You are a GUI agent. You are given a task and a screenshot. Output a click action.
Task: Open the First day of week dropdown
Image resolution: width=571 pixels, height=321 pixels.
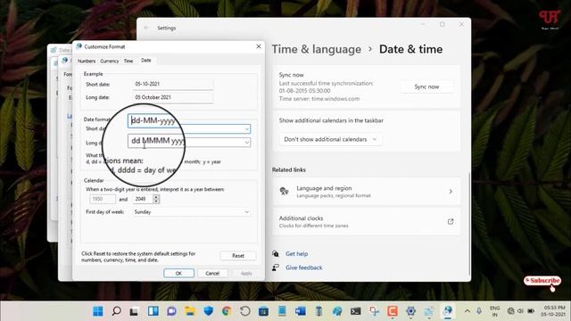(x=191, y=212)
